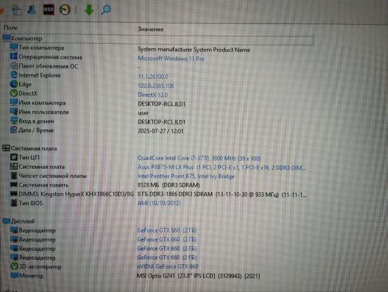Open the green download arrow update icon
388x292 pixels.
click(89, 10)
